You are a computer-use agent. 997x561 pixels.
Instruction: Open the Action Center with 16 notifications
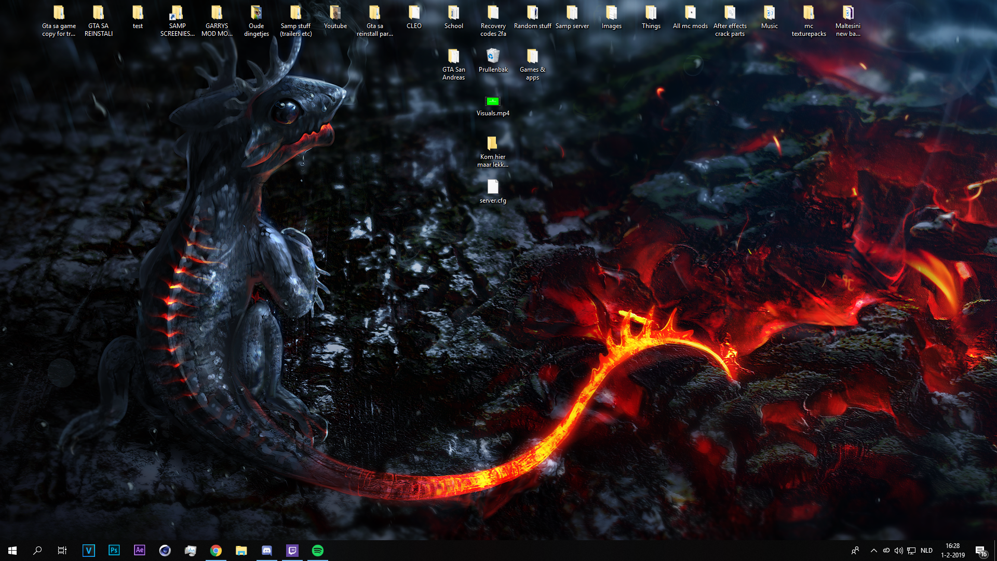981,551
